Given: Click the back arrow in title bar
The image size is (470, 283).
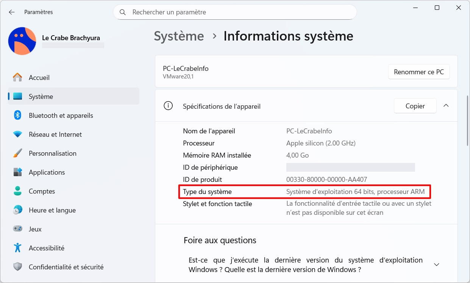Looking at the screenshot, I should (12, 12).
